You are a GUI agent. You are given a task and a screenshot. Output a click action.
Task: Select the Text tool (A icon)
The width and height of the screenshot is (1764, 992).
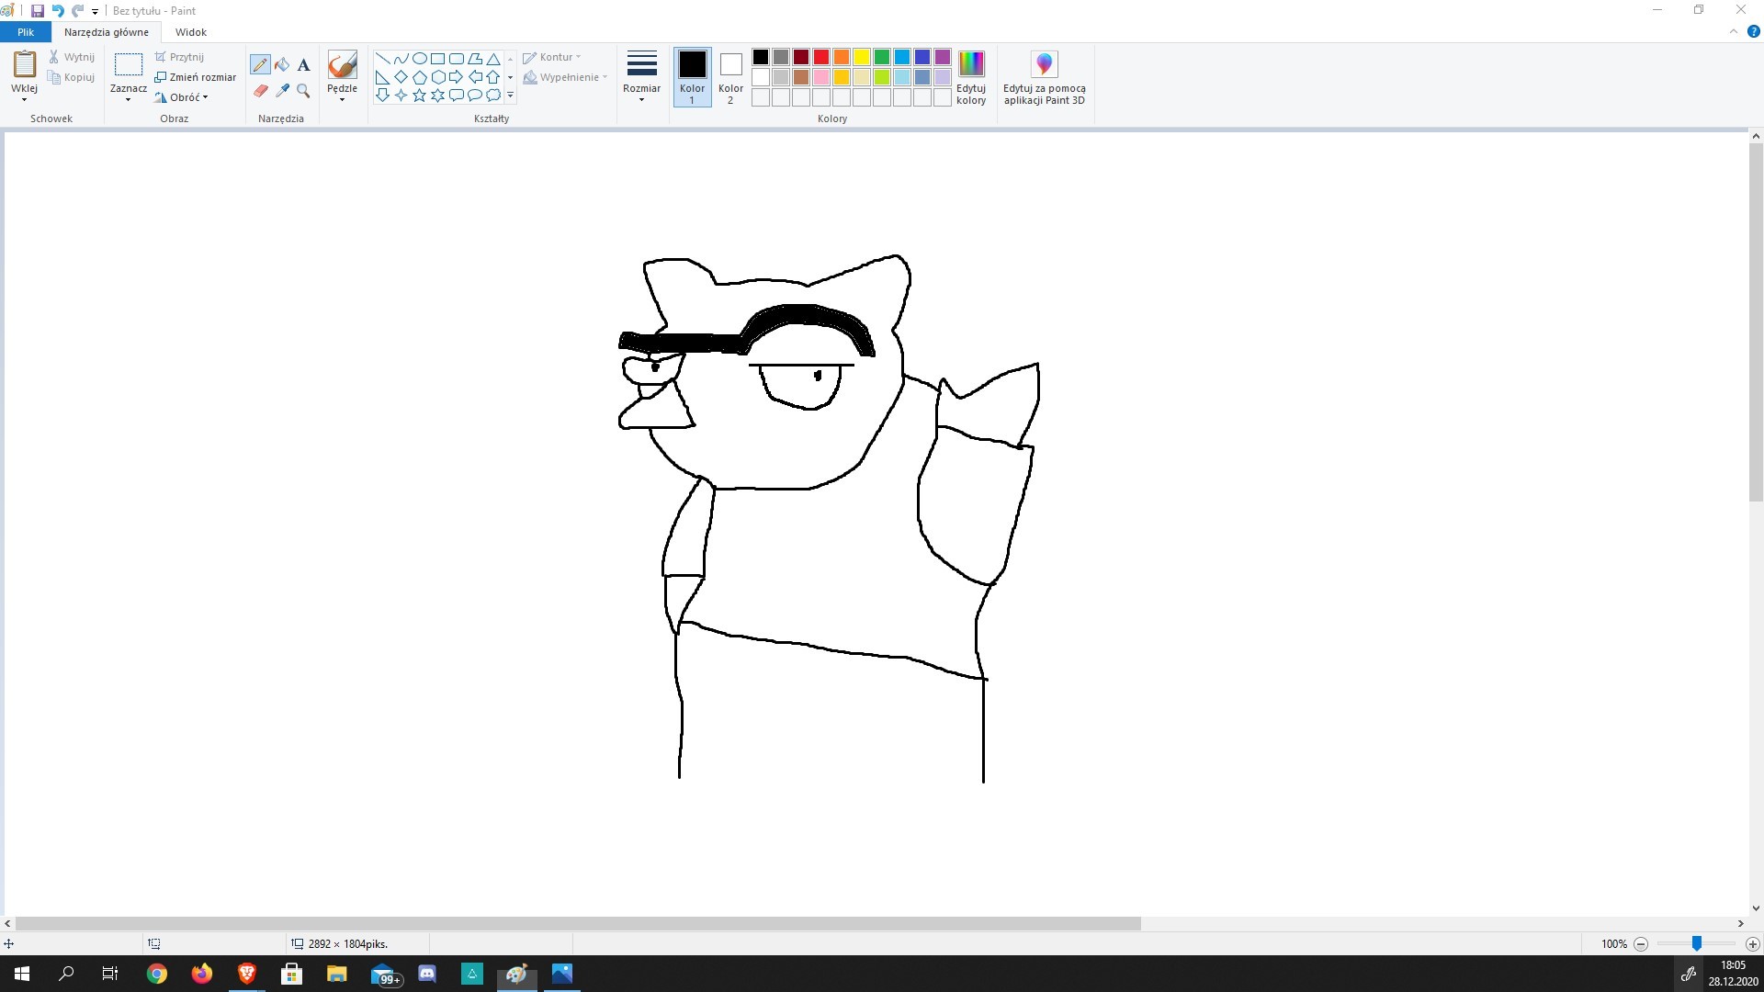[304, 64]
